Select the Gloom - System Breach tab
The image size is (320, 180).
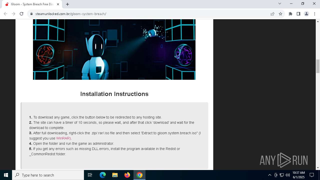click(32, 4)
